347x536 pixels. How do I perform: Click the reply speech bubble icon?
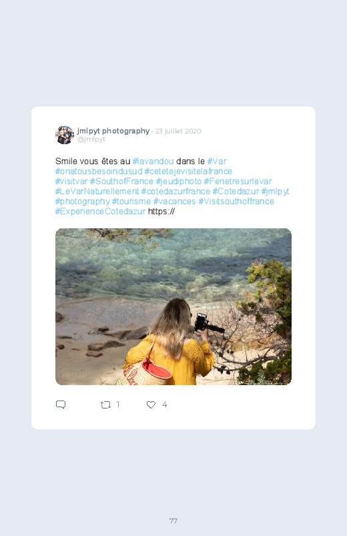(61, 405)
